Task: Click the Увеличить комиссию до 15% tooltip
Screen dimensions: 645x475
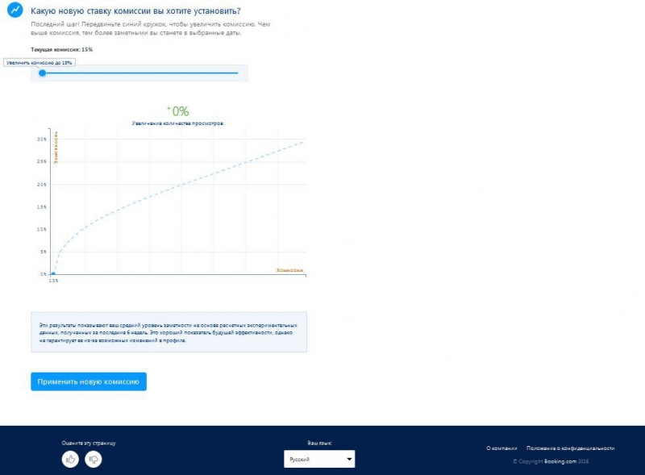Action: 40,62
